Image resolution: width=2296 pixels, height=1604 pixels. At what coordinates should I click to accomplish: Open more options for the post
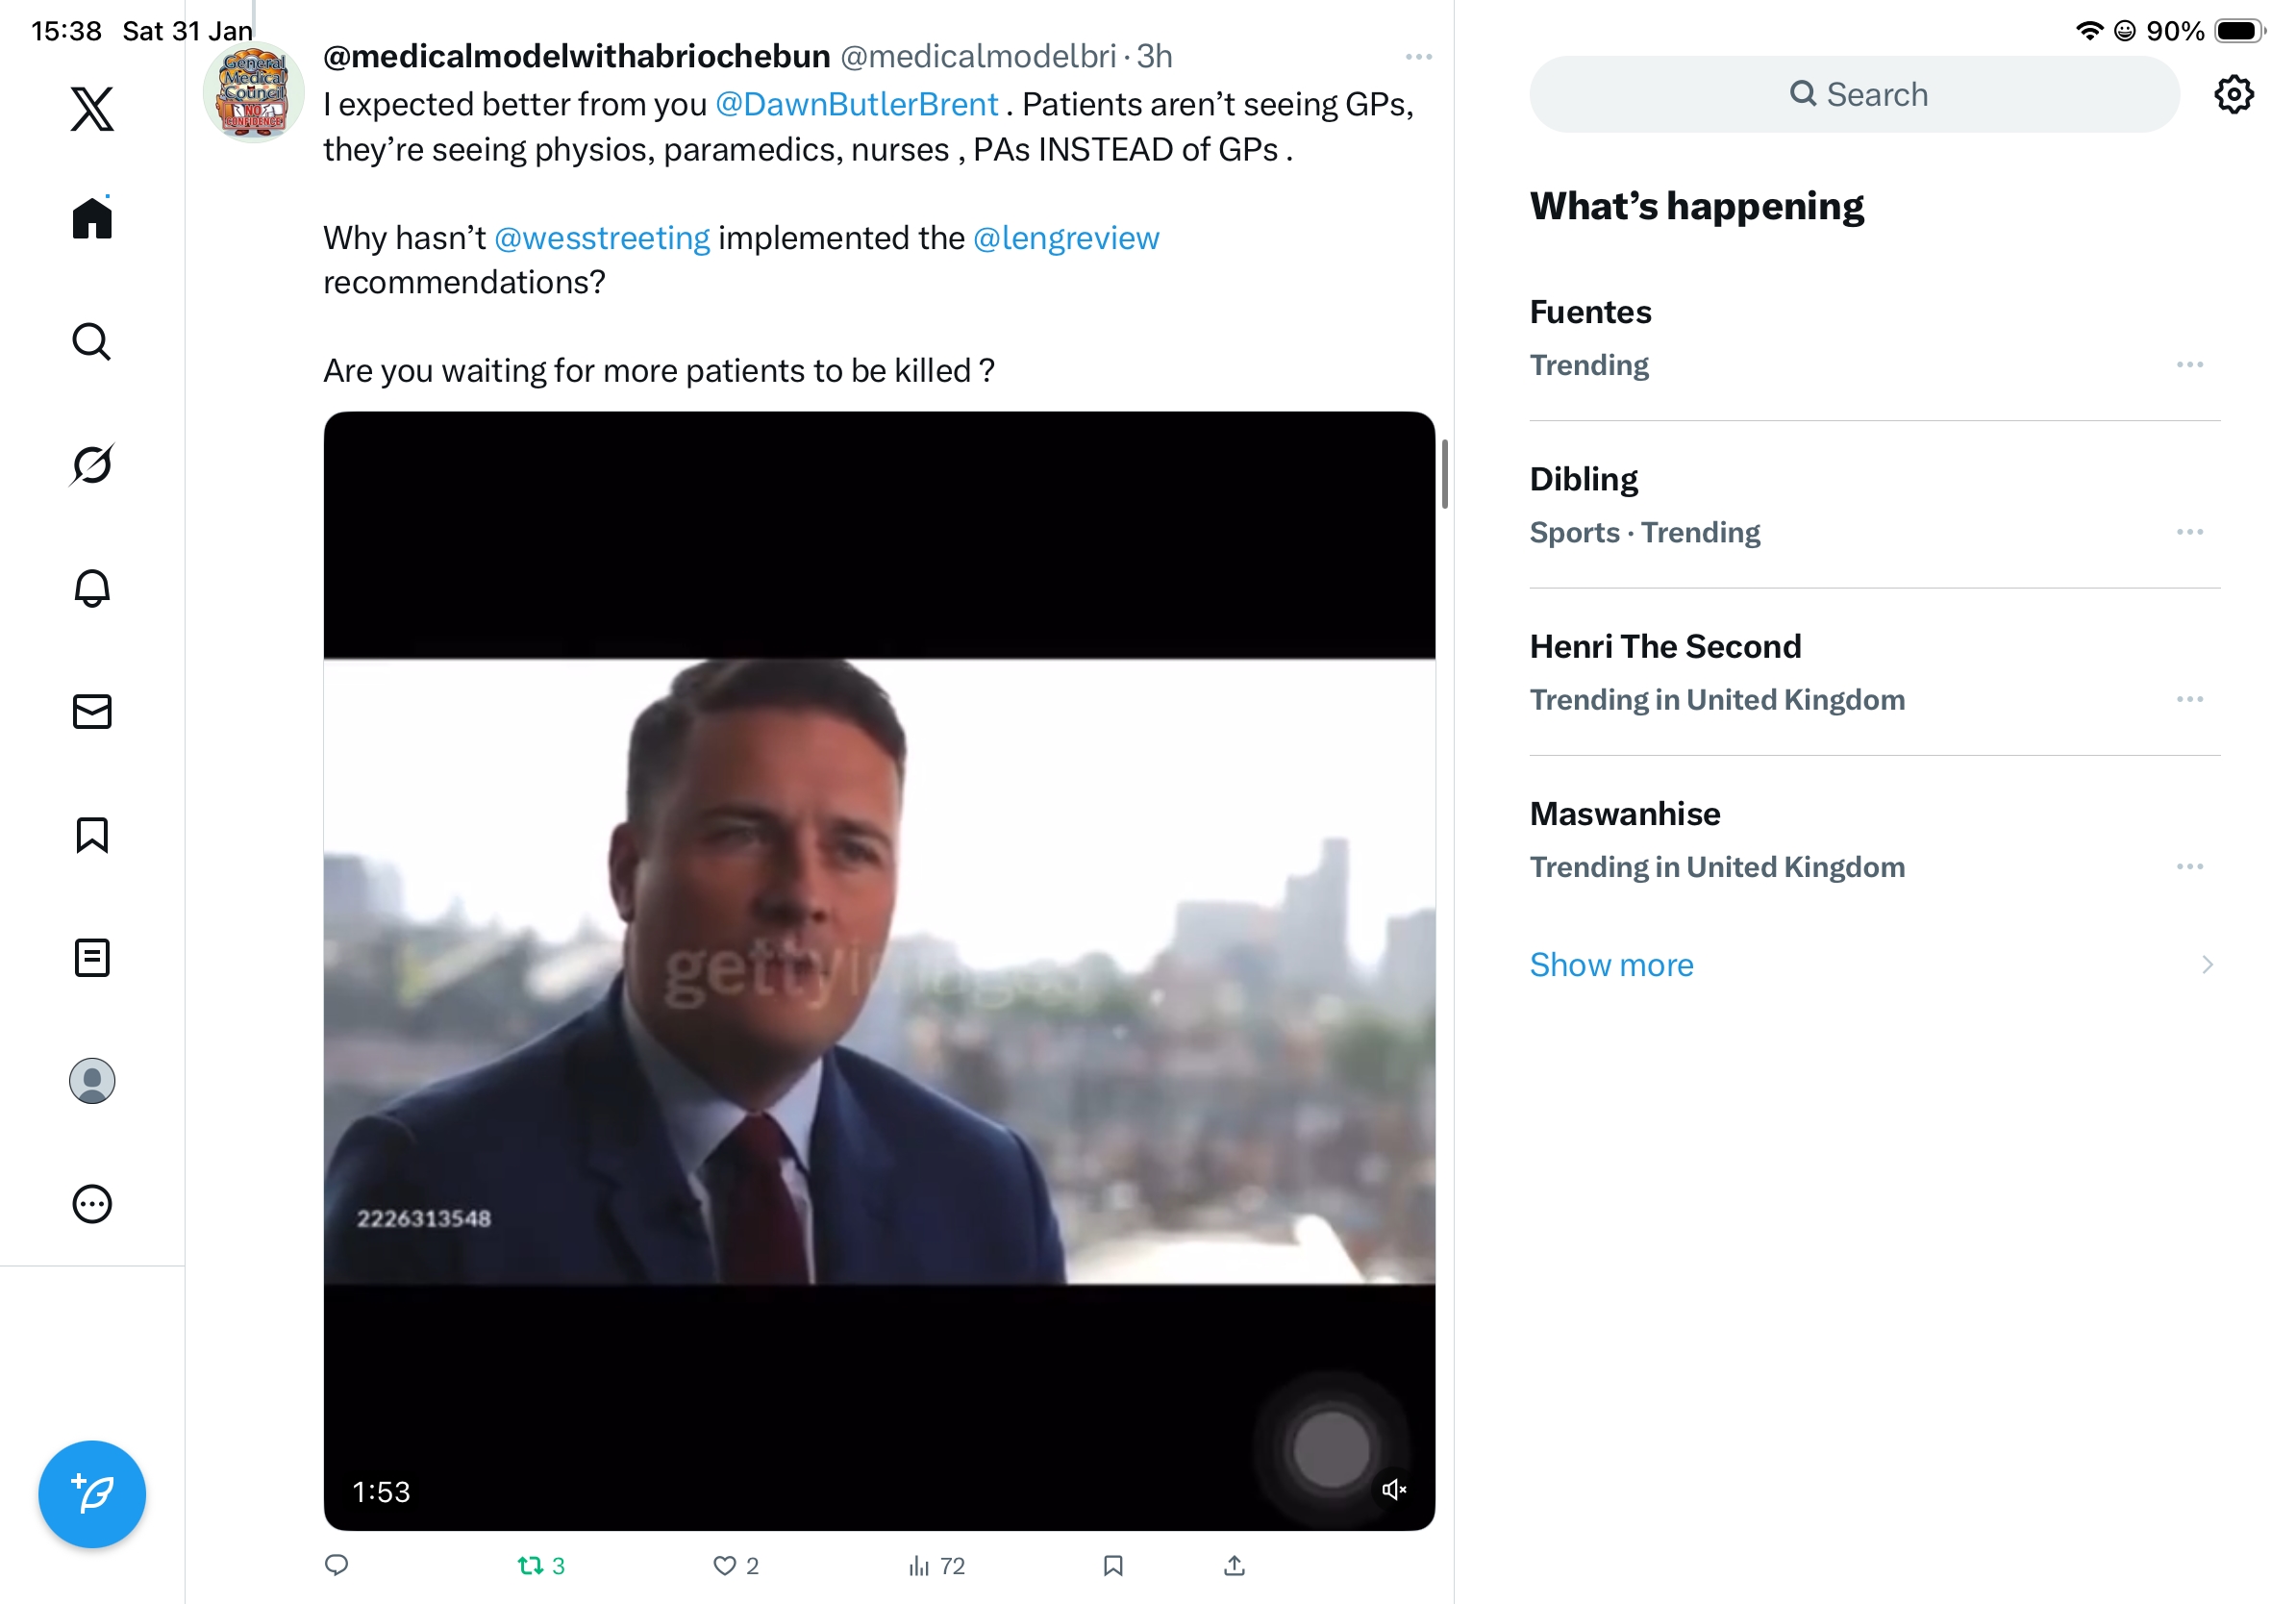(x=1418, y=57)
